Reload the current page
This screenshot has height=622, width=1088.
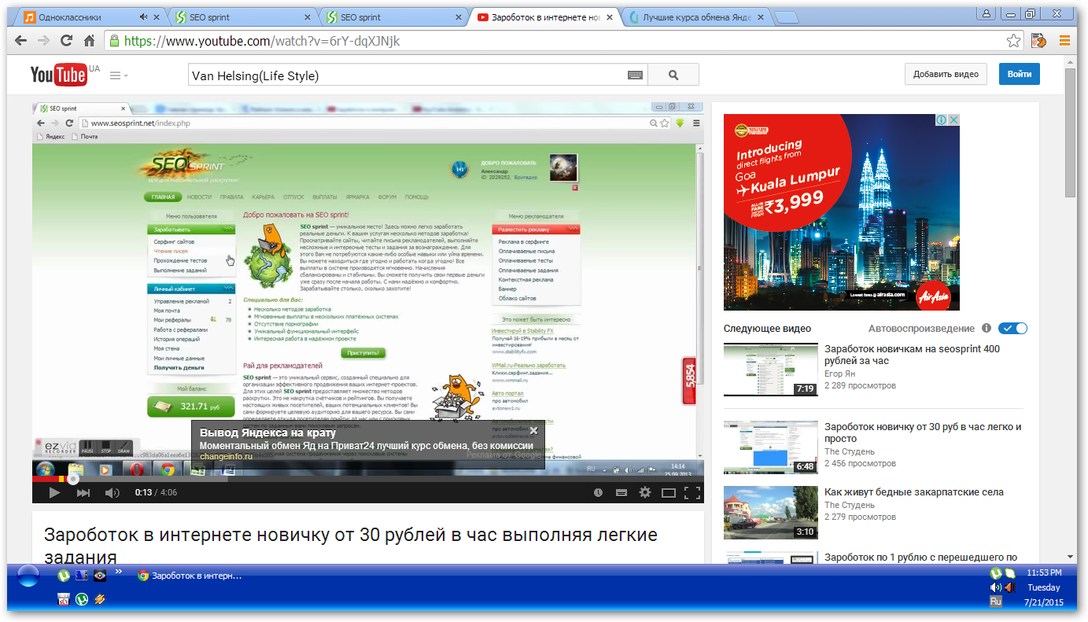tap(67, 41)
